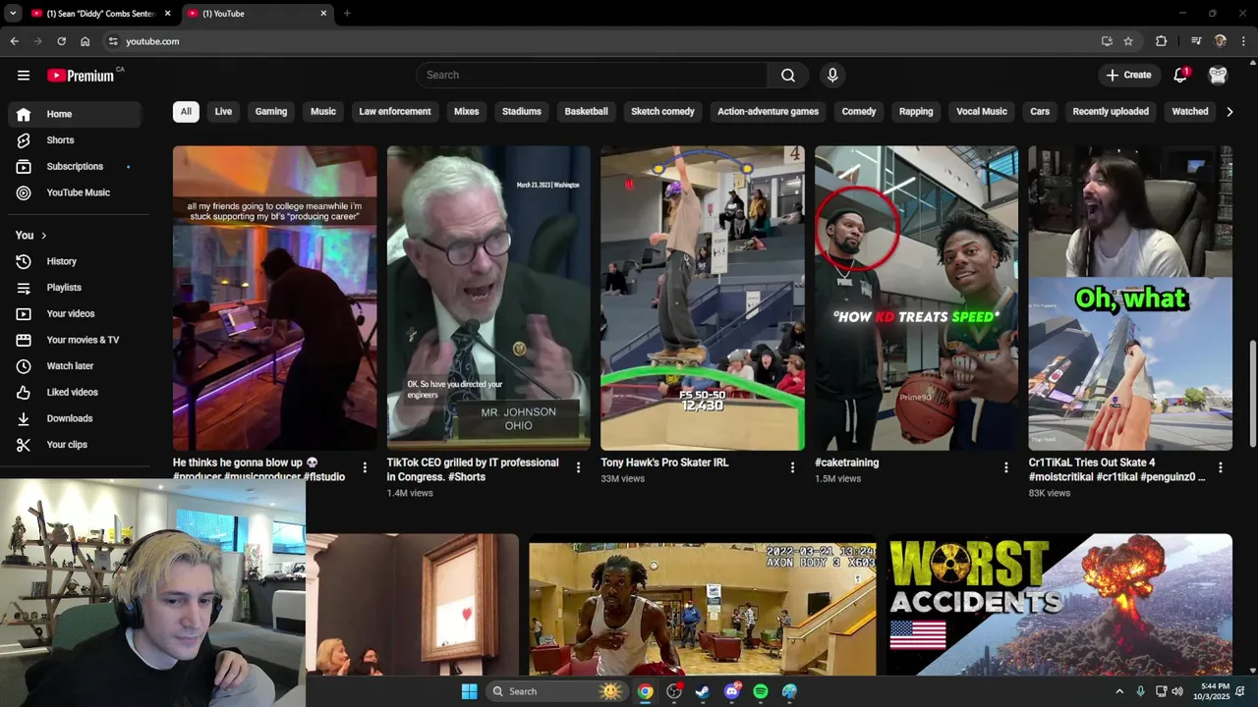Open options for Tony Hawk's Pro Skater short
Viewport: 1258px width, 707px height.
coord(792,467)
